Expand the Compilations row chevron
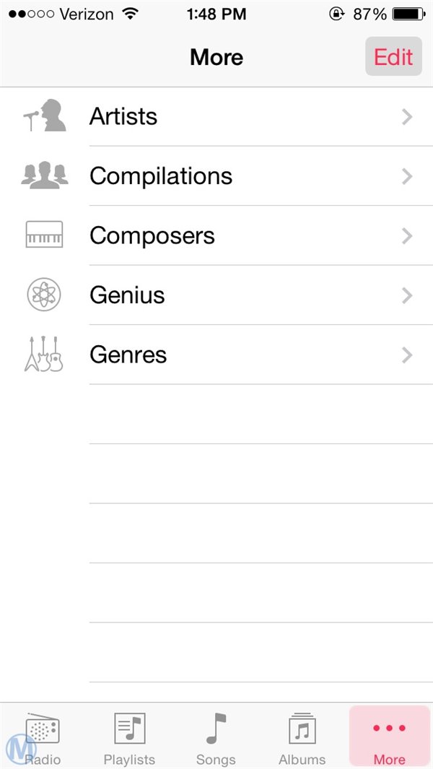The width and height of the screenshot is (433, 769). [408, 176]
